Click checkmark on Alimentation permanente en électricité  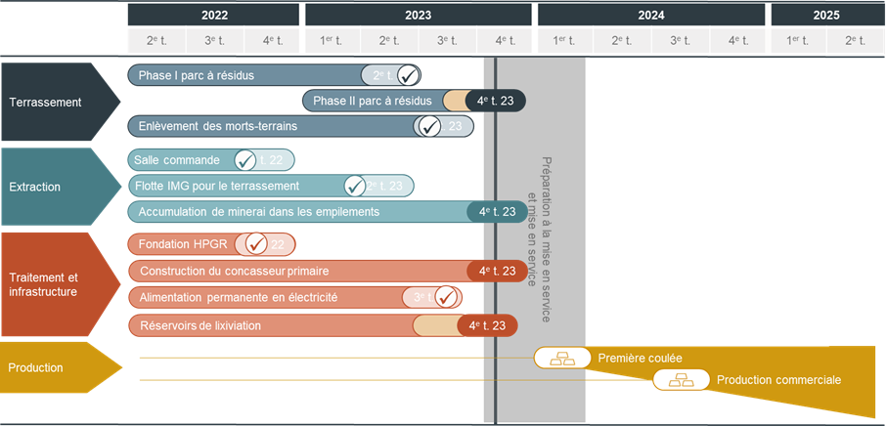click(445, 297)
